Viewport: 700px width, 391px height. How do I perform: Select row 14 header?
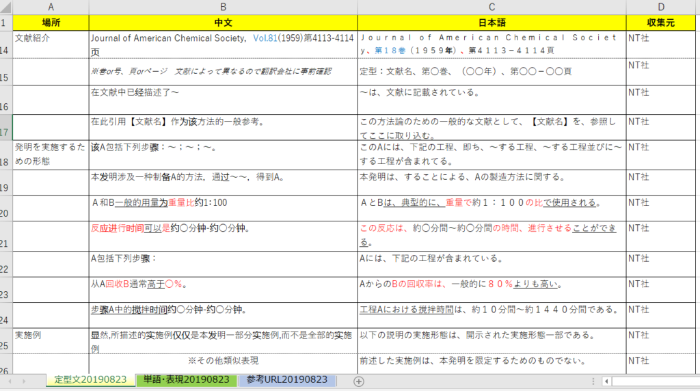5,44
